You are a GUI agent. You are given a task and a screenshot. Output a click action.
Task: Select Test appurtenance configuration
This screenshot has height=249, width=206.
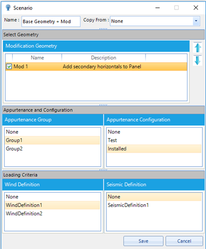(x=154, y=140)
